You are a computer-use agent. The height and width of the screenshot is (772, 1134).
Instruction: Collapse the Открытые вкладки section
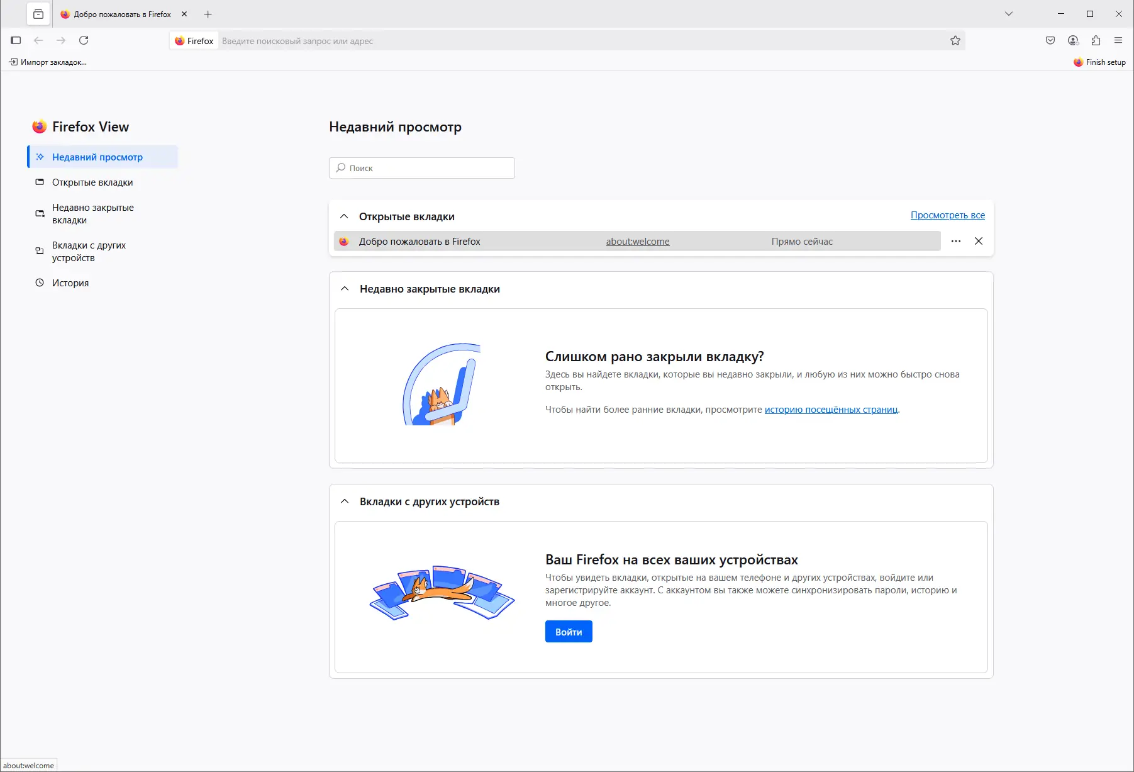pos(344,216)
